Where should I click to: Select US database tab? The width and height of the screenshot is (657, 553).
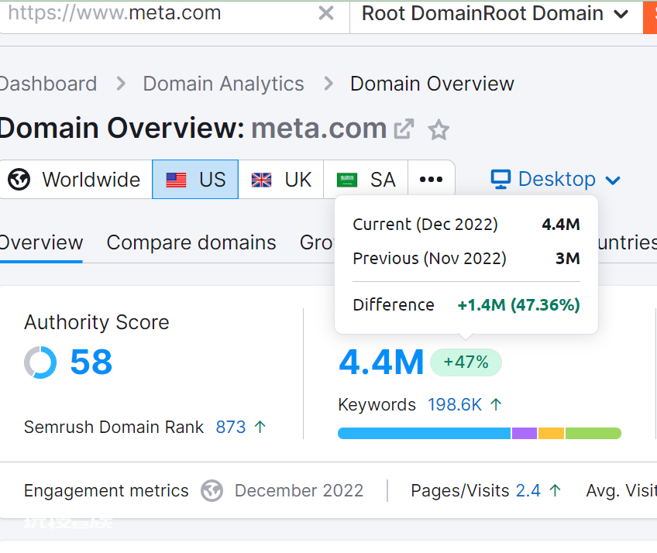click(195, 180)
